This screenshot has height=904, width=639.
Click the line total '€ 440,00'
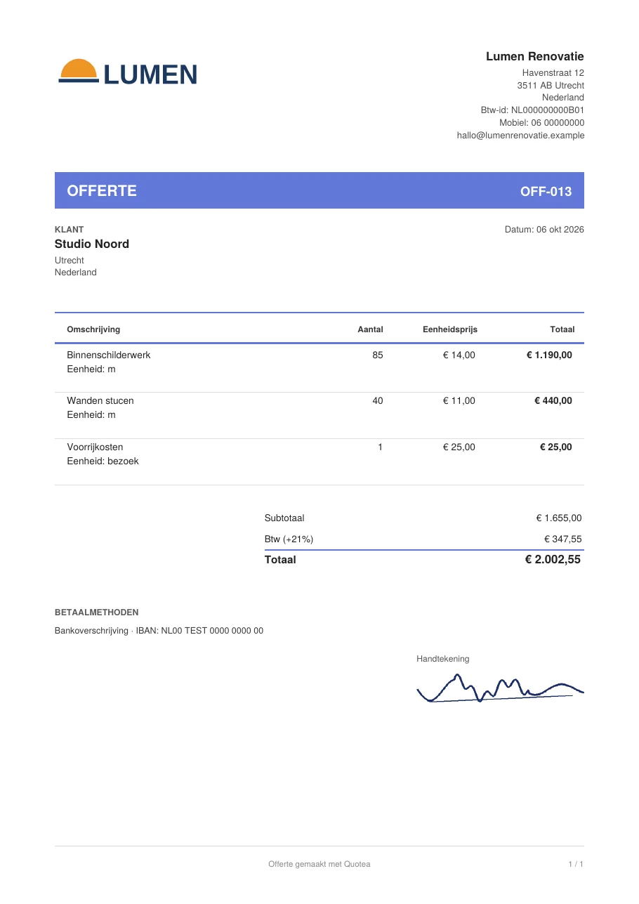coord(553,400)
